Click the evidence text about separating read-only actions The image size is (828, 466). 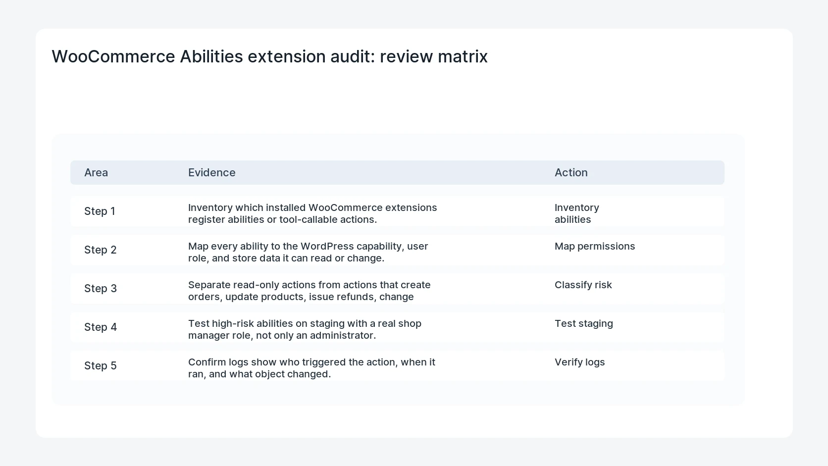(x=310, y=291)
